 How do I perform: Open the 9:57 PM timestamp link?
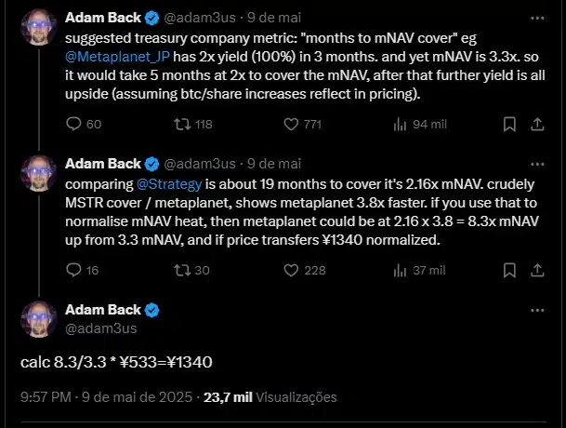pyautogui.click(x=46, y=397)
